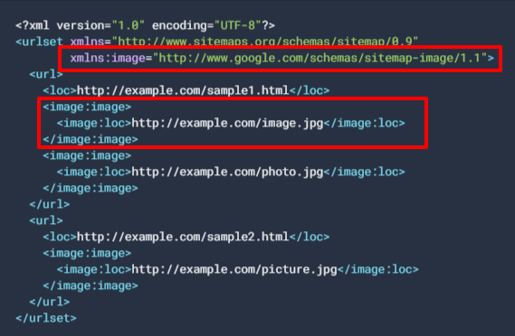Click the url opening tag above sample1.html

(46, 74)
